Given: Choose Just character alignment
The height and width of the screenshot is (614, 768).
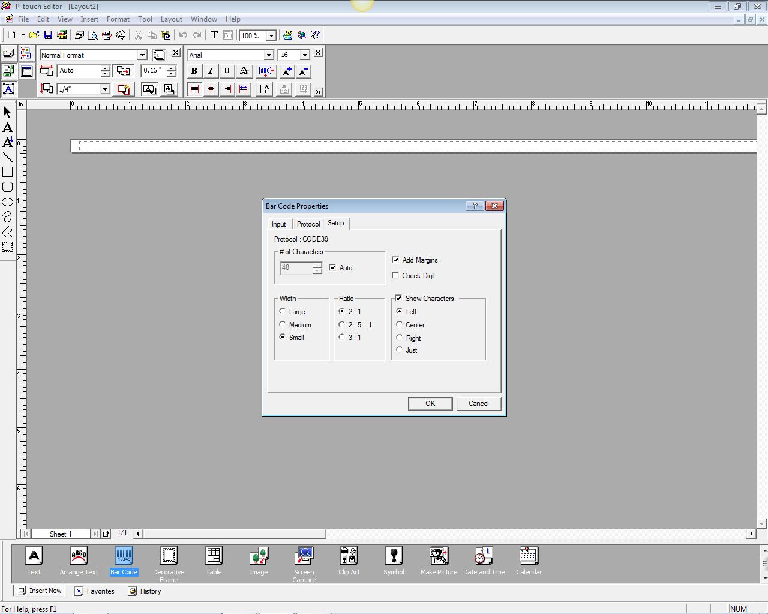Looking at the screenshot, I should (x=400, y=350).
